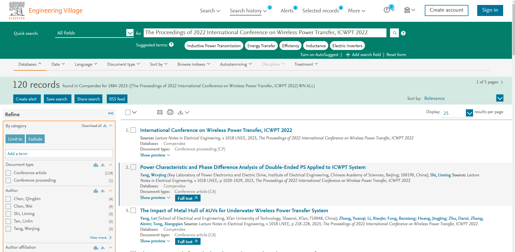
Task: Open results per page dropdown
Action: (x=457, y=113)
